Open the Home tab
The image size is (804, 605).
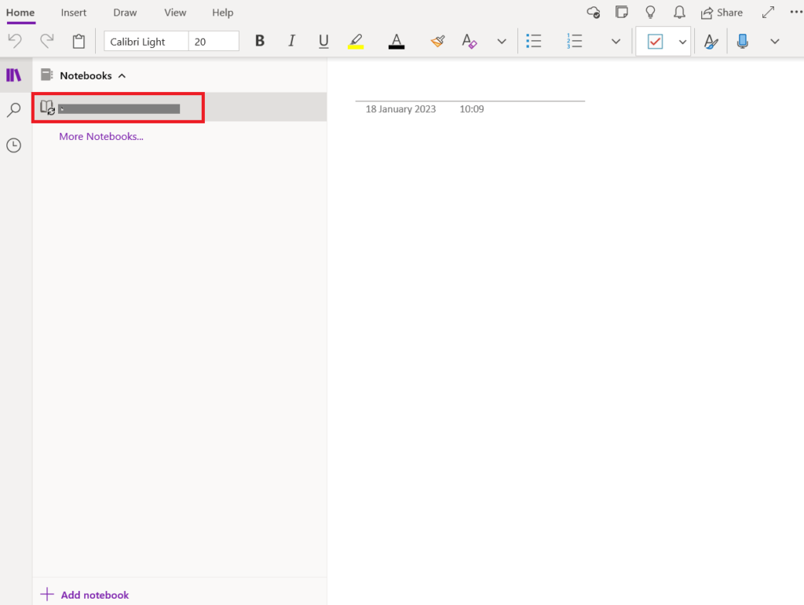click(x=20, y=13)
